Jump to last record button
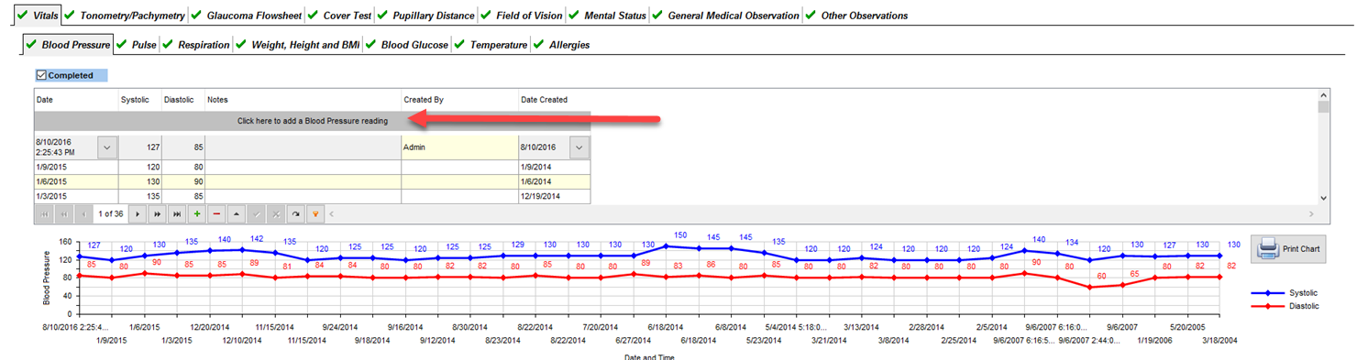1357x360 pixels. coord(177,214)
